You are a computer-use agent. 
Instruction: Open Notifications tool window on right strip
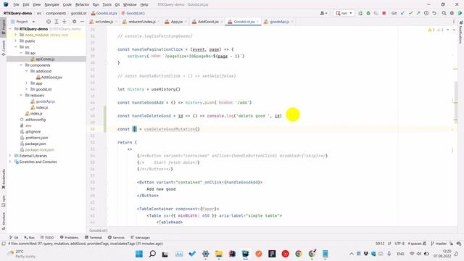click(x=460, y=32)
